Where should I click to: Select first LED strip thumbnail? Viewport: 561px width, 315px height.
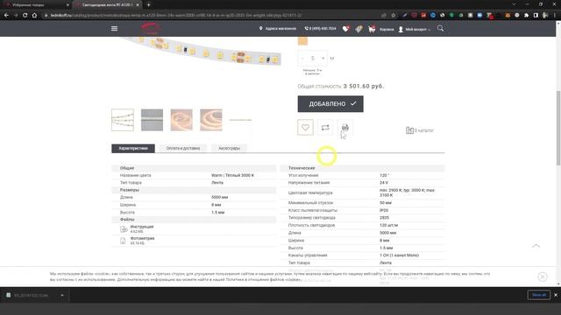pos(123,120)
